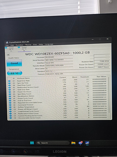The image size is (117, 157).
Task: Open File Explorer from the taskbar
Action: pyautogui.click(x=73, y=143)
